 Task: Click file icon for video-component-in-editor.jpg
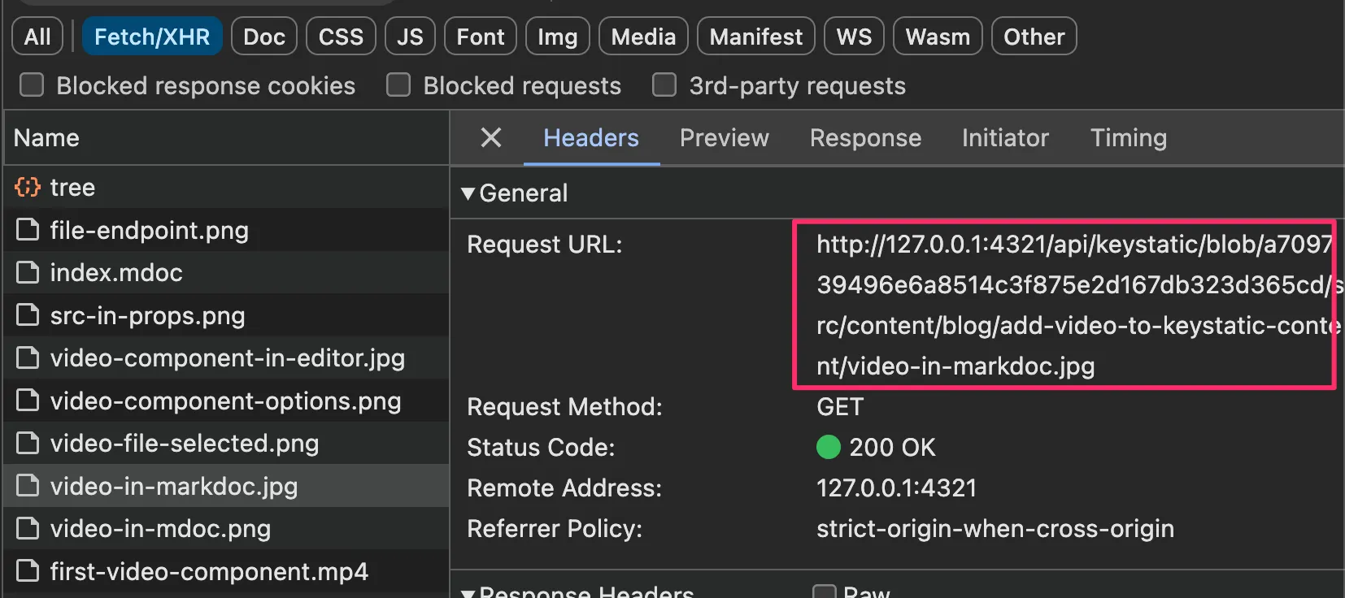(x=28, y=358)
